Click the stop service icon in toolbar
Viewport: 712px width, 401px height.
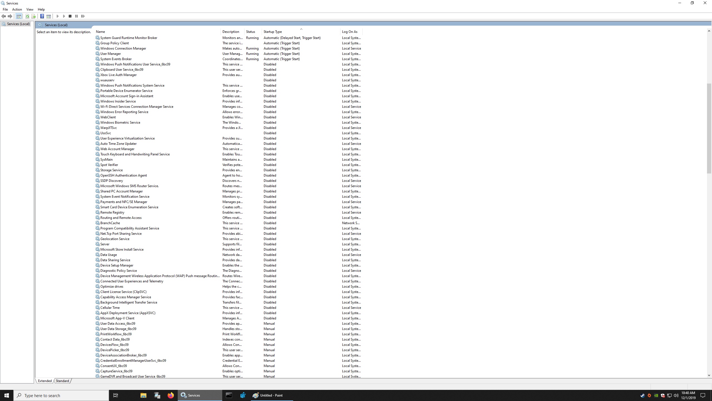tap(70, 16)
